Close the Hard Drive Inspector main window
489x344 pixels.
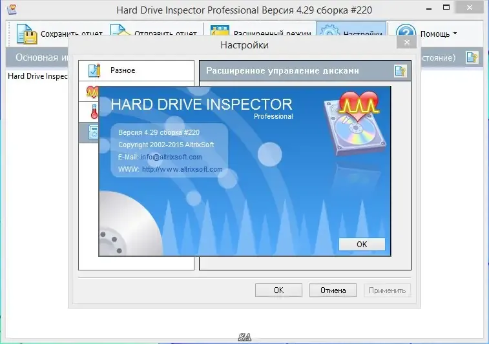click(470, 8)
